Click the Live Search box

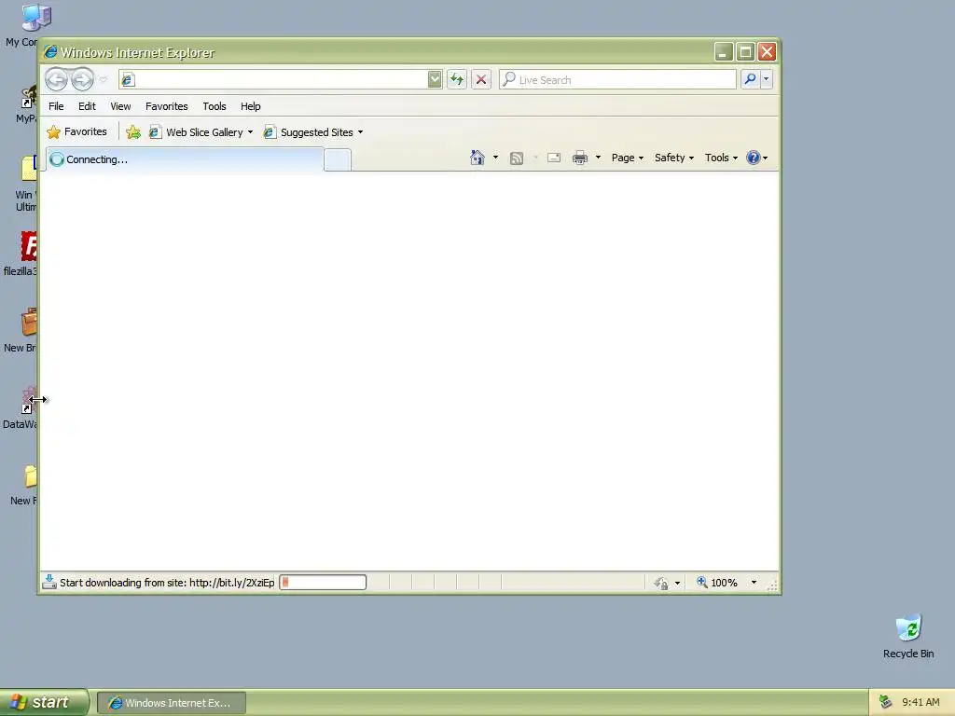[617, 80]
